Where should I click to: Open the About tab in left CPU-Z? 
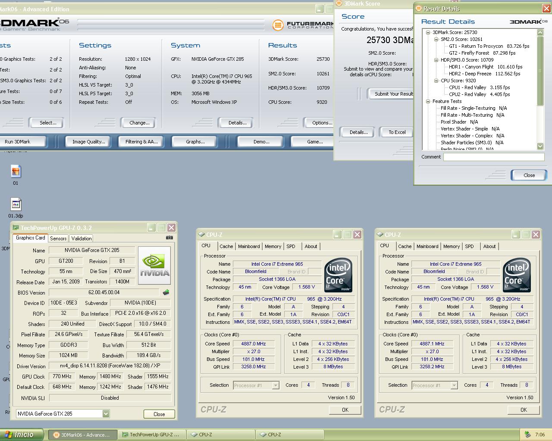point(310,246)
